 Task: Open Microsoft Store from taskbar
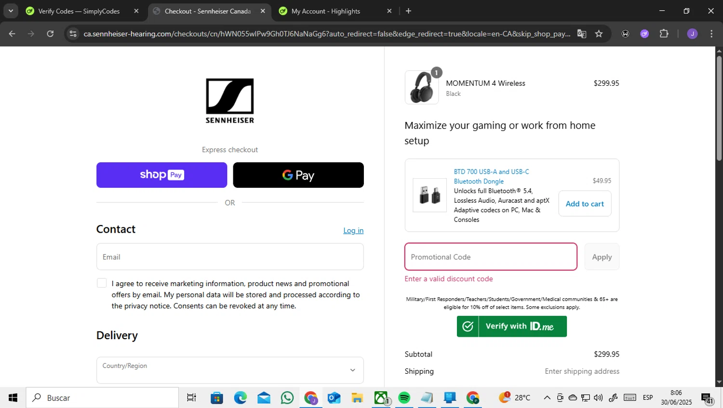(217, 398)
